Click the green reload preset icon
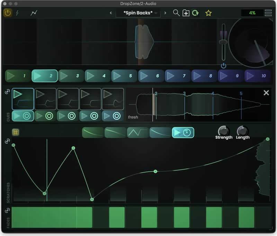This screenshot has width=277, height=236. (x=195, y=13)
